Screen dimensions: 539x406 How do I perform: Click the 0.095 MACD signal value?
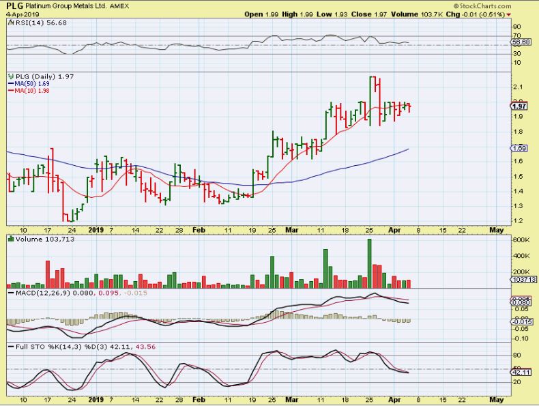coord(108,293)
